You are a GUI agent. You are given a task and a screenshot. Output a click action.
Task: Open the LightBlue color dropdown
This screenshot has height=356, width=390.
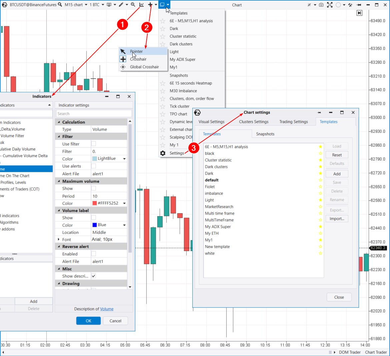(124, 159)
